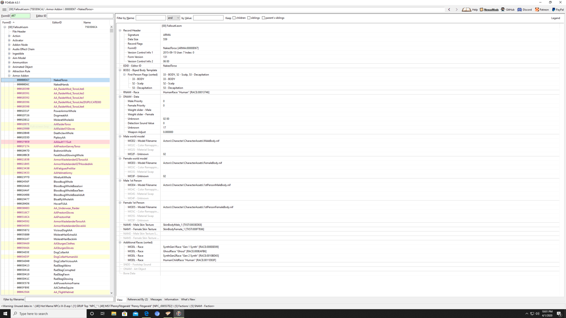Screen dimensions: 566x318
Task: Select the AAVault111Suit record
Action: 55,142
